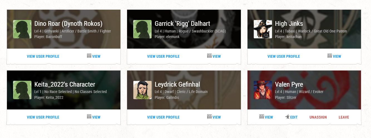Click the sheet icon on Leydrick Gefinhal's card
Image resolution: width=371 pixels, height=138 pixels.
point(209,117)
